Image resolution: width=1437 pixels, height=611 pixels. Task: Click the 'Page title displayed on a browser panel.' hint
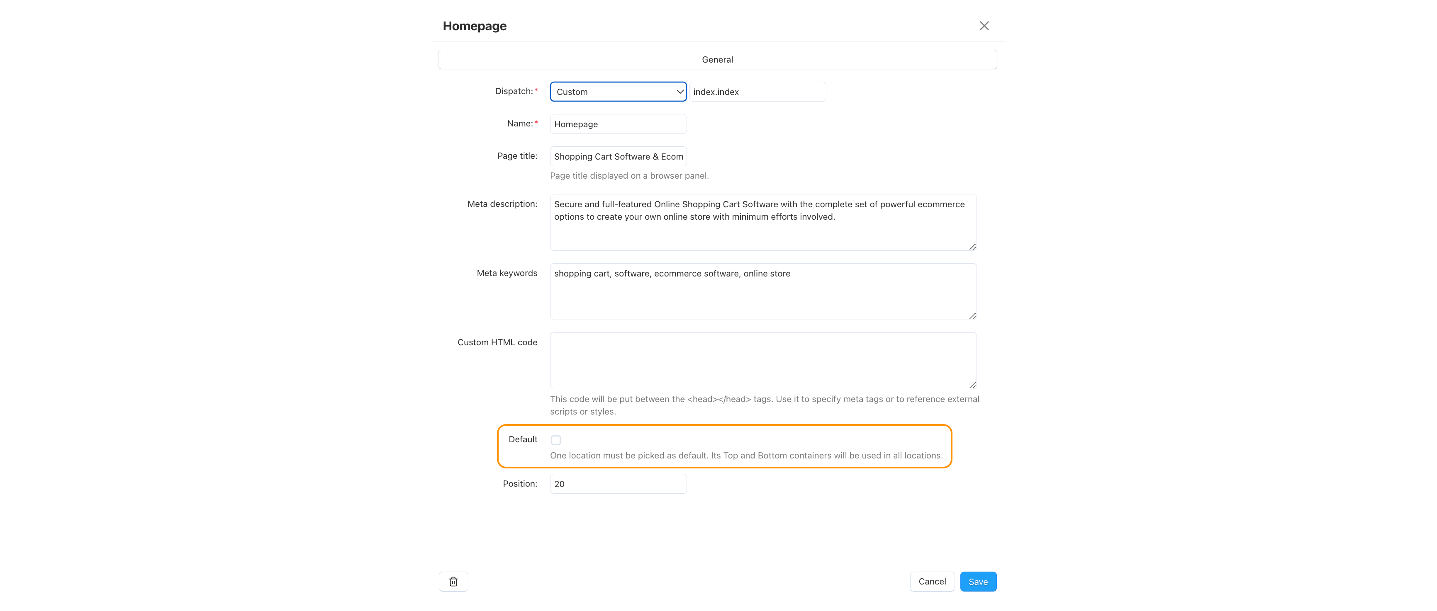point(629,176)
